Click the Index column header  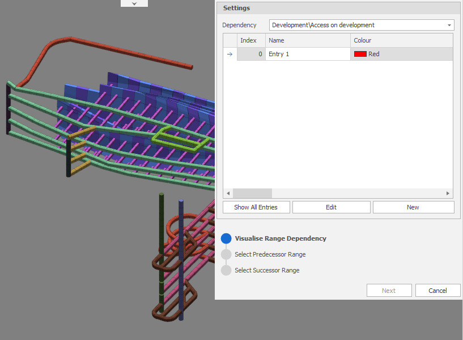pos(248,40)
